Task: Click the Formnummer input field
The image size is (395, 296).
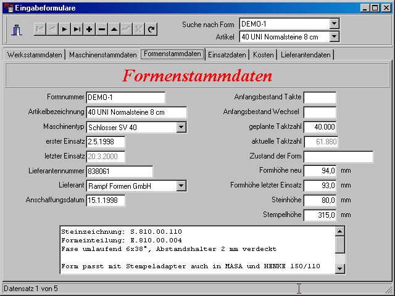Action: (125, 97)
